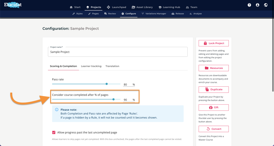Image resolution: width=274 pixels, height=146 pixels.
Task: Open the Variations Manager
Action: [x=154, y=14]
